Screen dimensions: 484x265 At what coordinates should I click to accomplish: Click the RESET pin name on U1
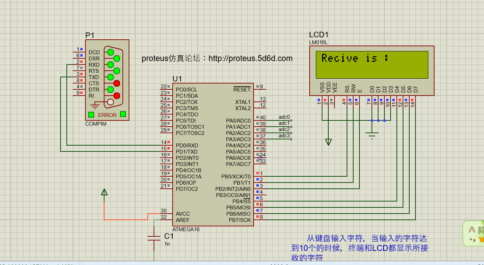click(x=242, y=89)
